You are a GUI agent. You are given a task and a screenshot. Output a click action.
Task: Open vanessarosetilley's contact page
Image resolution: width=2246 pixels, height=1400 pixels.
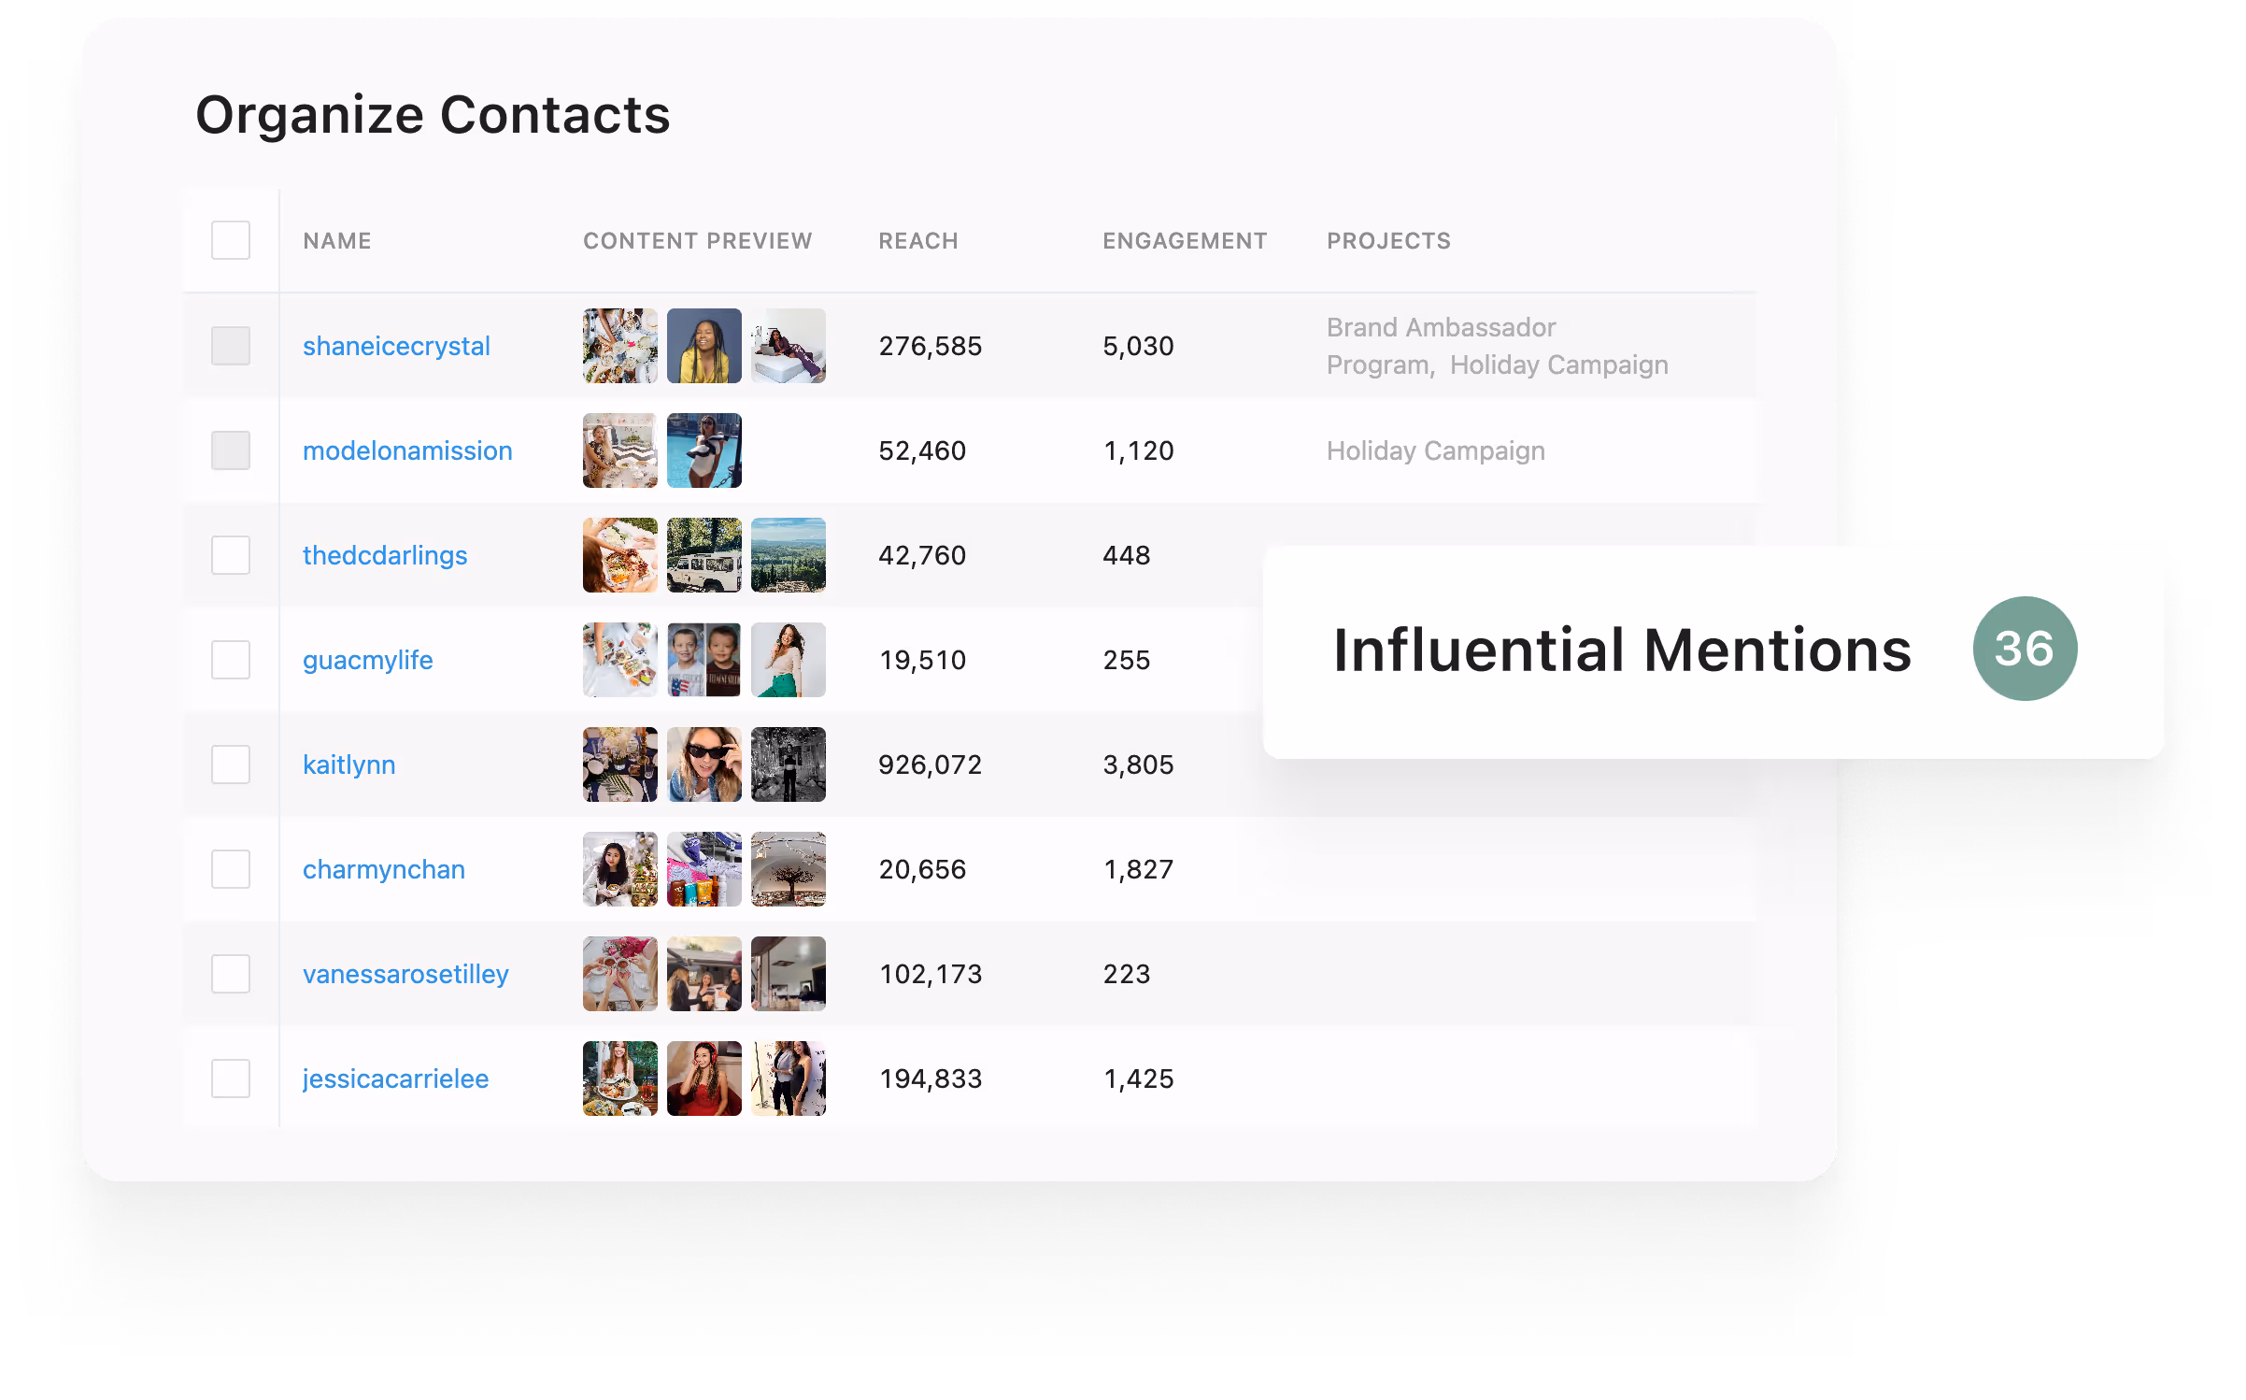[405, 974]
